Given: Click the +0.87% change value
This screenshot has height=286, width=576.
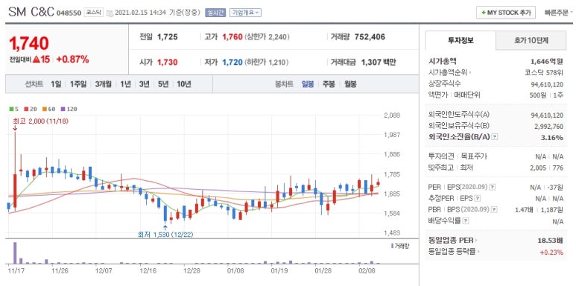Looking at the screenshot, I should 72,60.
